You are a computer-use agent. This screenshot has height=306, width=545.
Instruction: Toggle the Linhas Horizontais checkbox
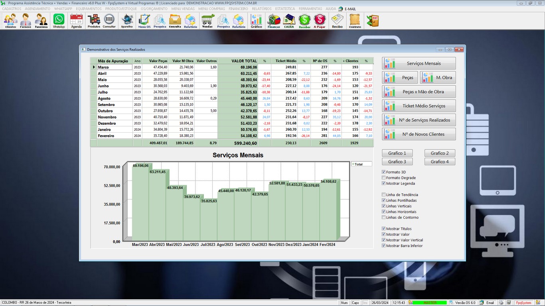[384, 212]
